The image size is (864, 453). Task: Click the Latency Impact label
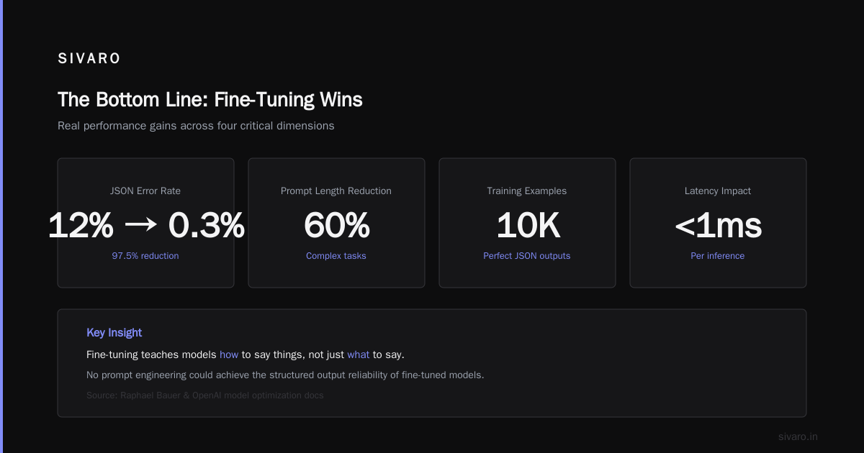pos(718,191)
